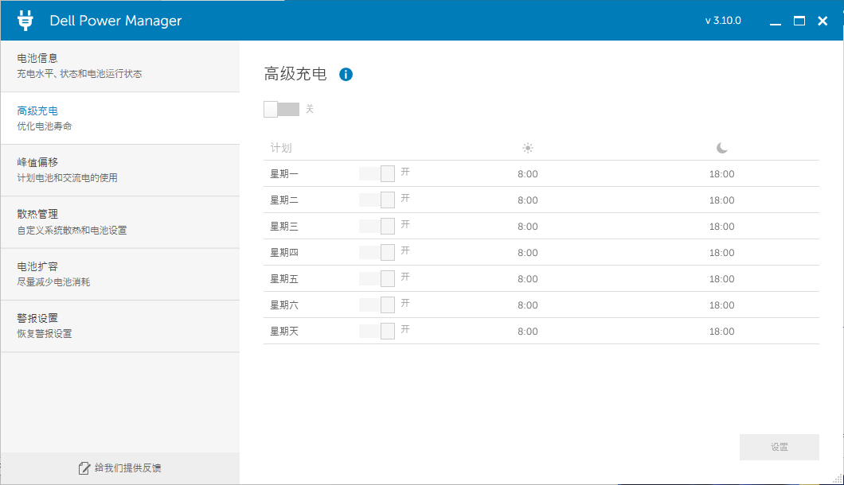Click the moon nighttime column icon
The height and width of the screenshot is (485, 844).
(x=722, y=148)
